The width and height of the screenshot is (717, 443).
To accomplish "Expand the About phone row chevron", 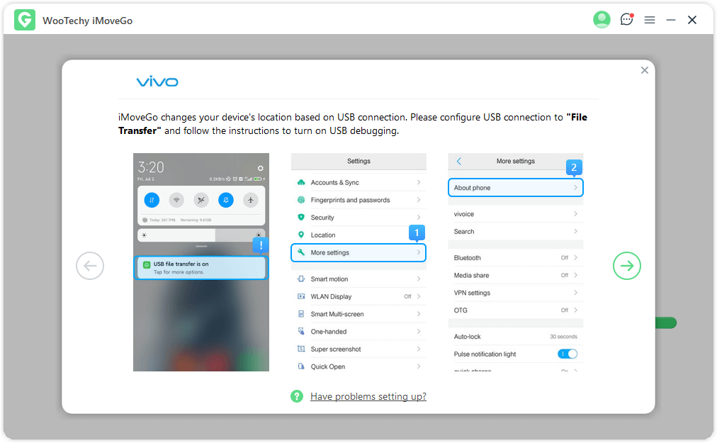I will tap(575, 188).
